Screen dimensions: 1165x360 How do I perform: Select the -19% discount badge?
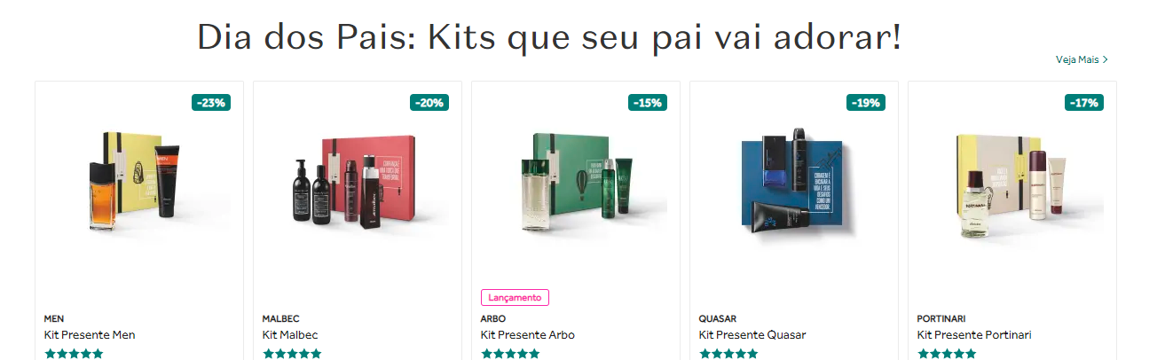[x=866, y=103]
